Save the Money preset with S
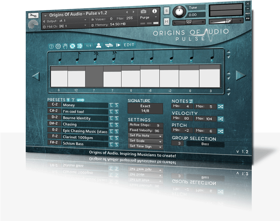This screenshot has width=280, height=221. [x=117, y=105]
